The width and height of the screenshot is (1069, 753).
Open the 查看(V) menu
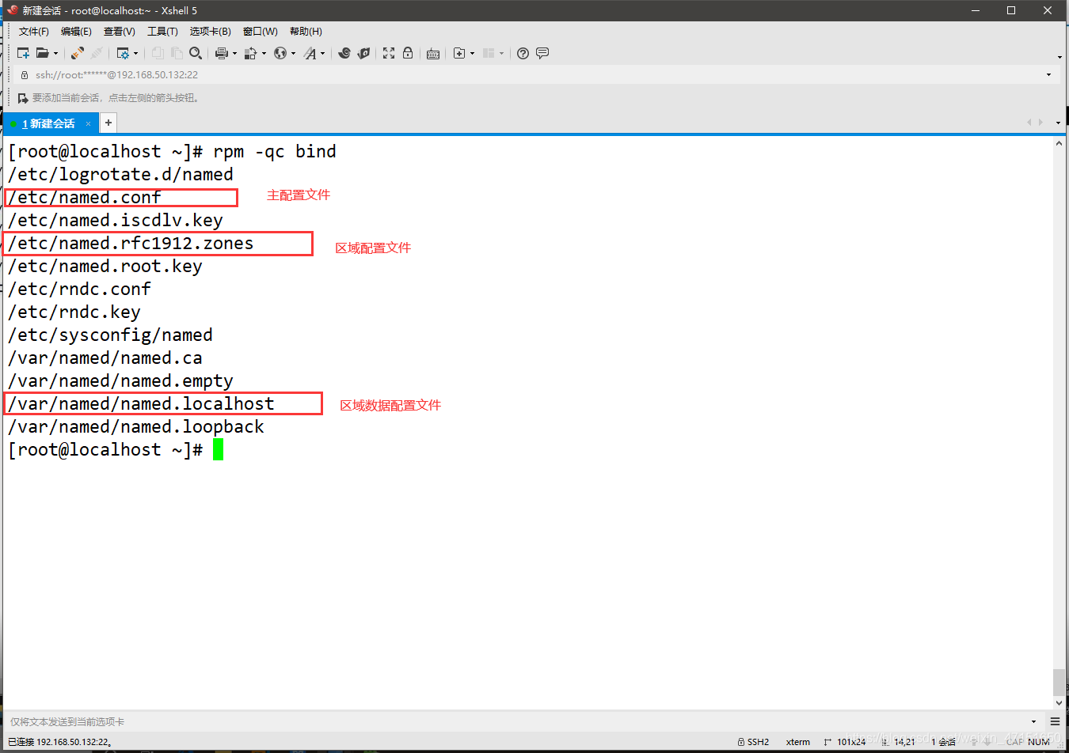[120, 32]
